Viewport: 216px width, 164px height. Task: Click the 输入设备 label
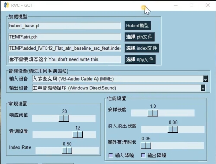click(19, 79)
